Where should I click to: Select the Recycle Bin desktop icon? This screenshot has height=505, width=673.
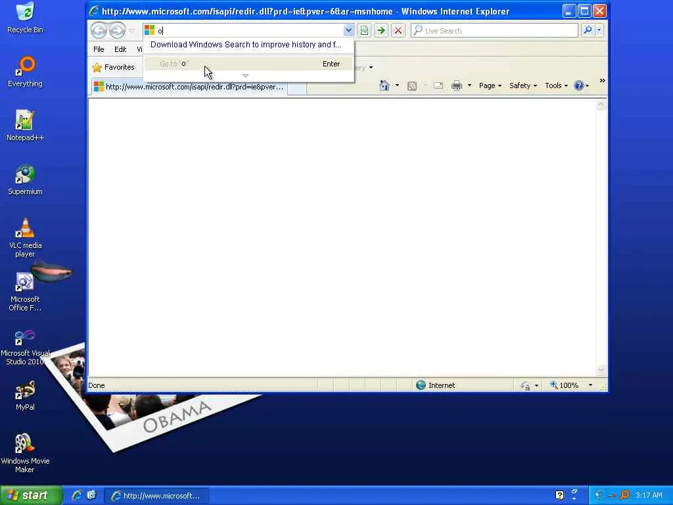click(26, 18)
